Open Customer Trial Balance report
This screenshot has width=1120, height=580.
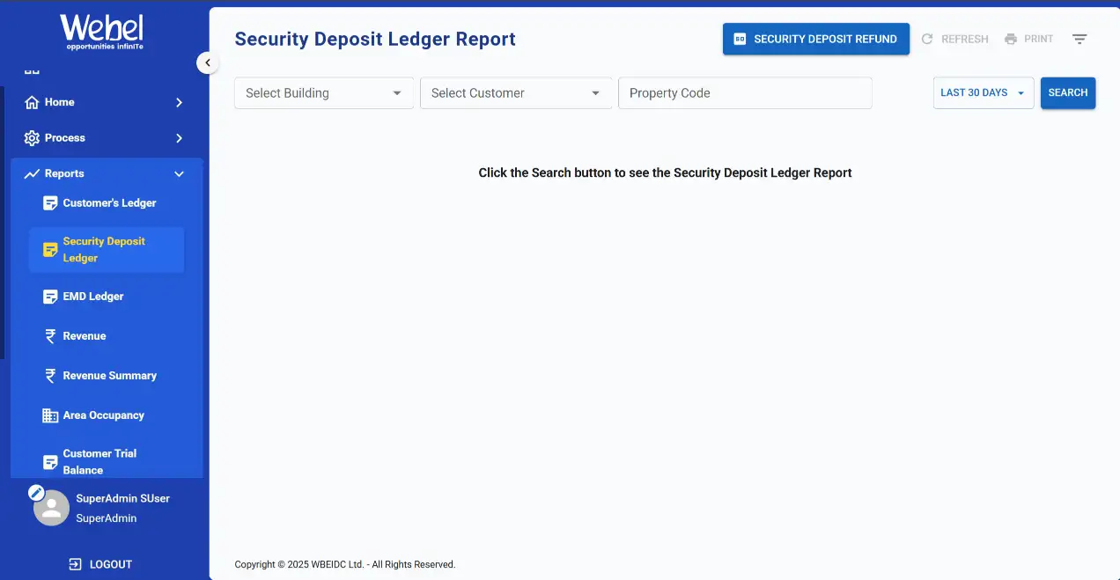(99, 461)
